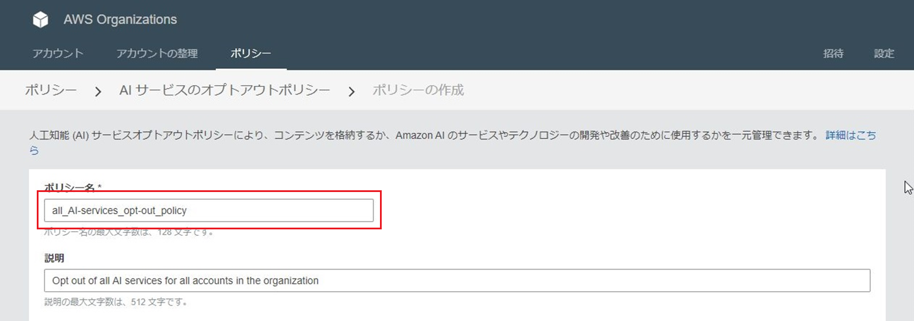Open 招待 in the top right
The width and height of the screenshot is (914, 321).
pyautogui.click(x=833, y=54)
